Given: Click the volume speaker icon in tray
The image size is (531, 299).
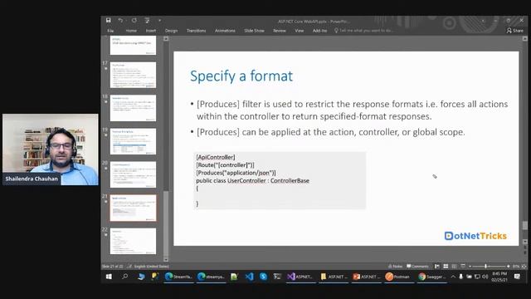Looking at the screenshot, I should click(485, 277).
